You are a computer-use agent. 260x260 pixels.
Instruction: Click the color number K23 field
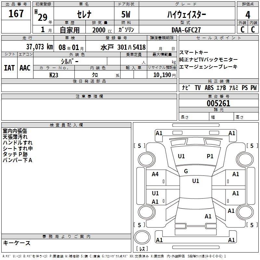(54, 75)
